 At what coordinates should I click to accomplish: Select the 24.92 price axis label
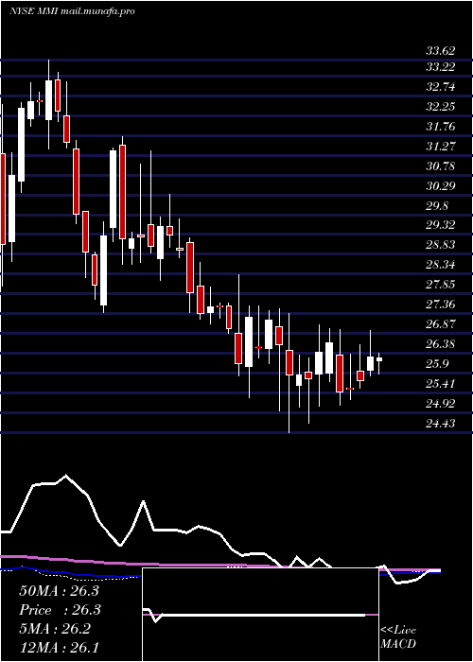coord(441,404)
